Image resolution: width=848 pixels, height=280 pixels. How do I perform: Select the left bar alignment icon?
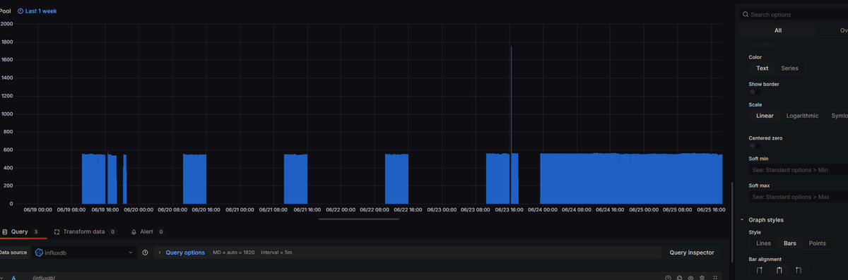coord(760,270)
